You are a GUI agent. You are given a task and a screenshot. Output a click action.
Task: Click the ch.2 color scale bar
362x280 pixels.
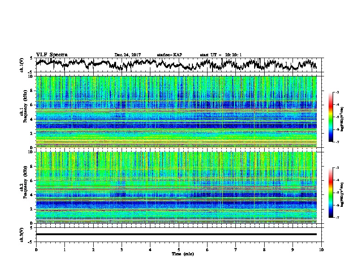(x=331, y=193)
